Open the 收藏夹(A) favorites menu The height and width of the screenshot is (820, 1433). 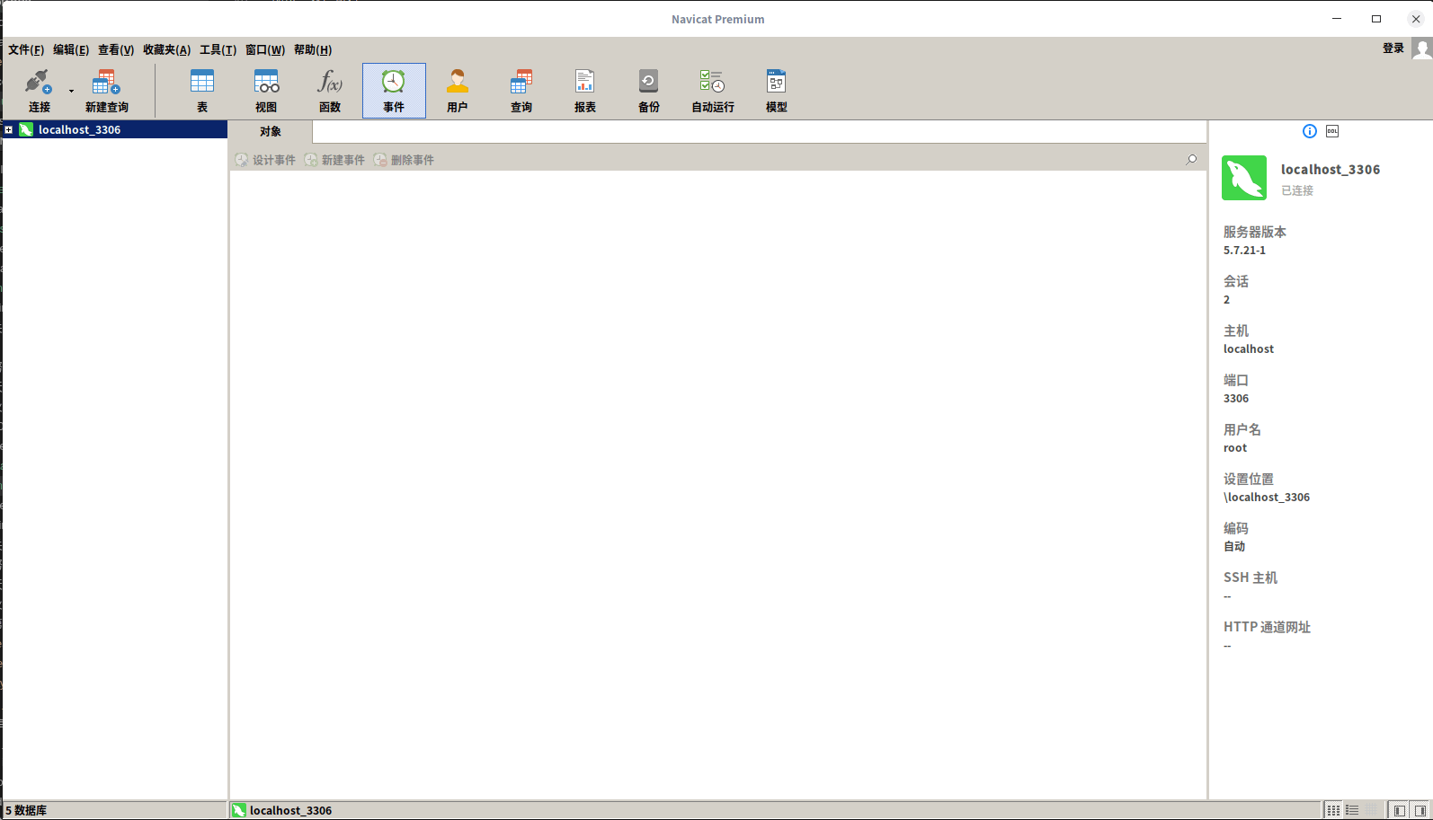tap(166, 50)
